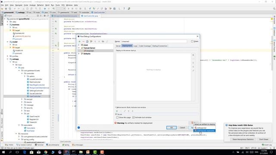Open the TODO tool window
This screenshot has height=155, width=276.
[9, 145]
